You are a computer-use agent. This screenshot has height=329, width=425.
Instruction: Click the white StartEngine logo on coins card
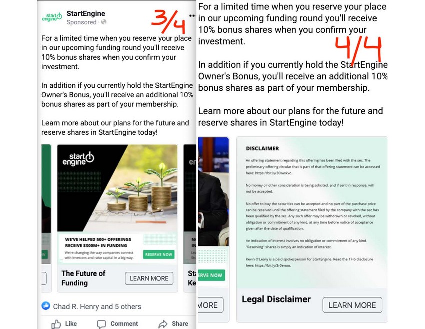tap(78, 159)
